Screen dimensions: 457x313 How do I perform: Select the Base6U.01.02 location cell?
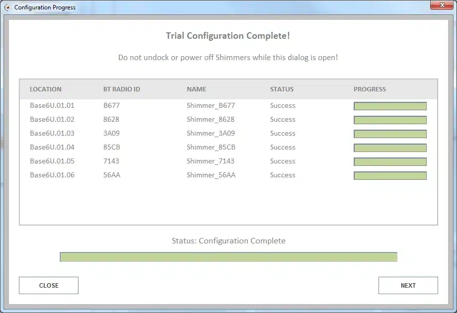52,120
